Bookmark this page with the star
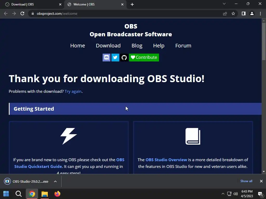This screenshot has height=199, width=266. point(233,13)
